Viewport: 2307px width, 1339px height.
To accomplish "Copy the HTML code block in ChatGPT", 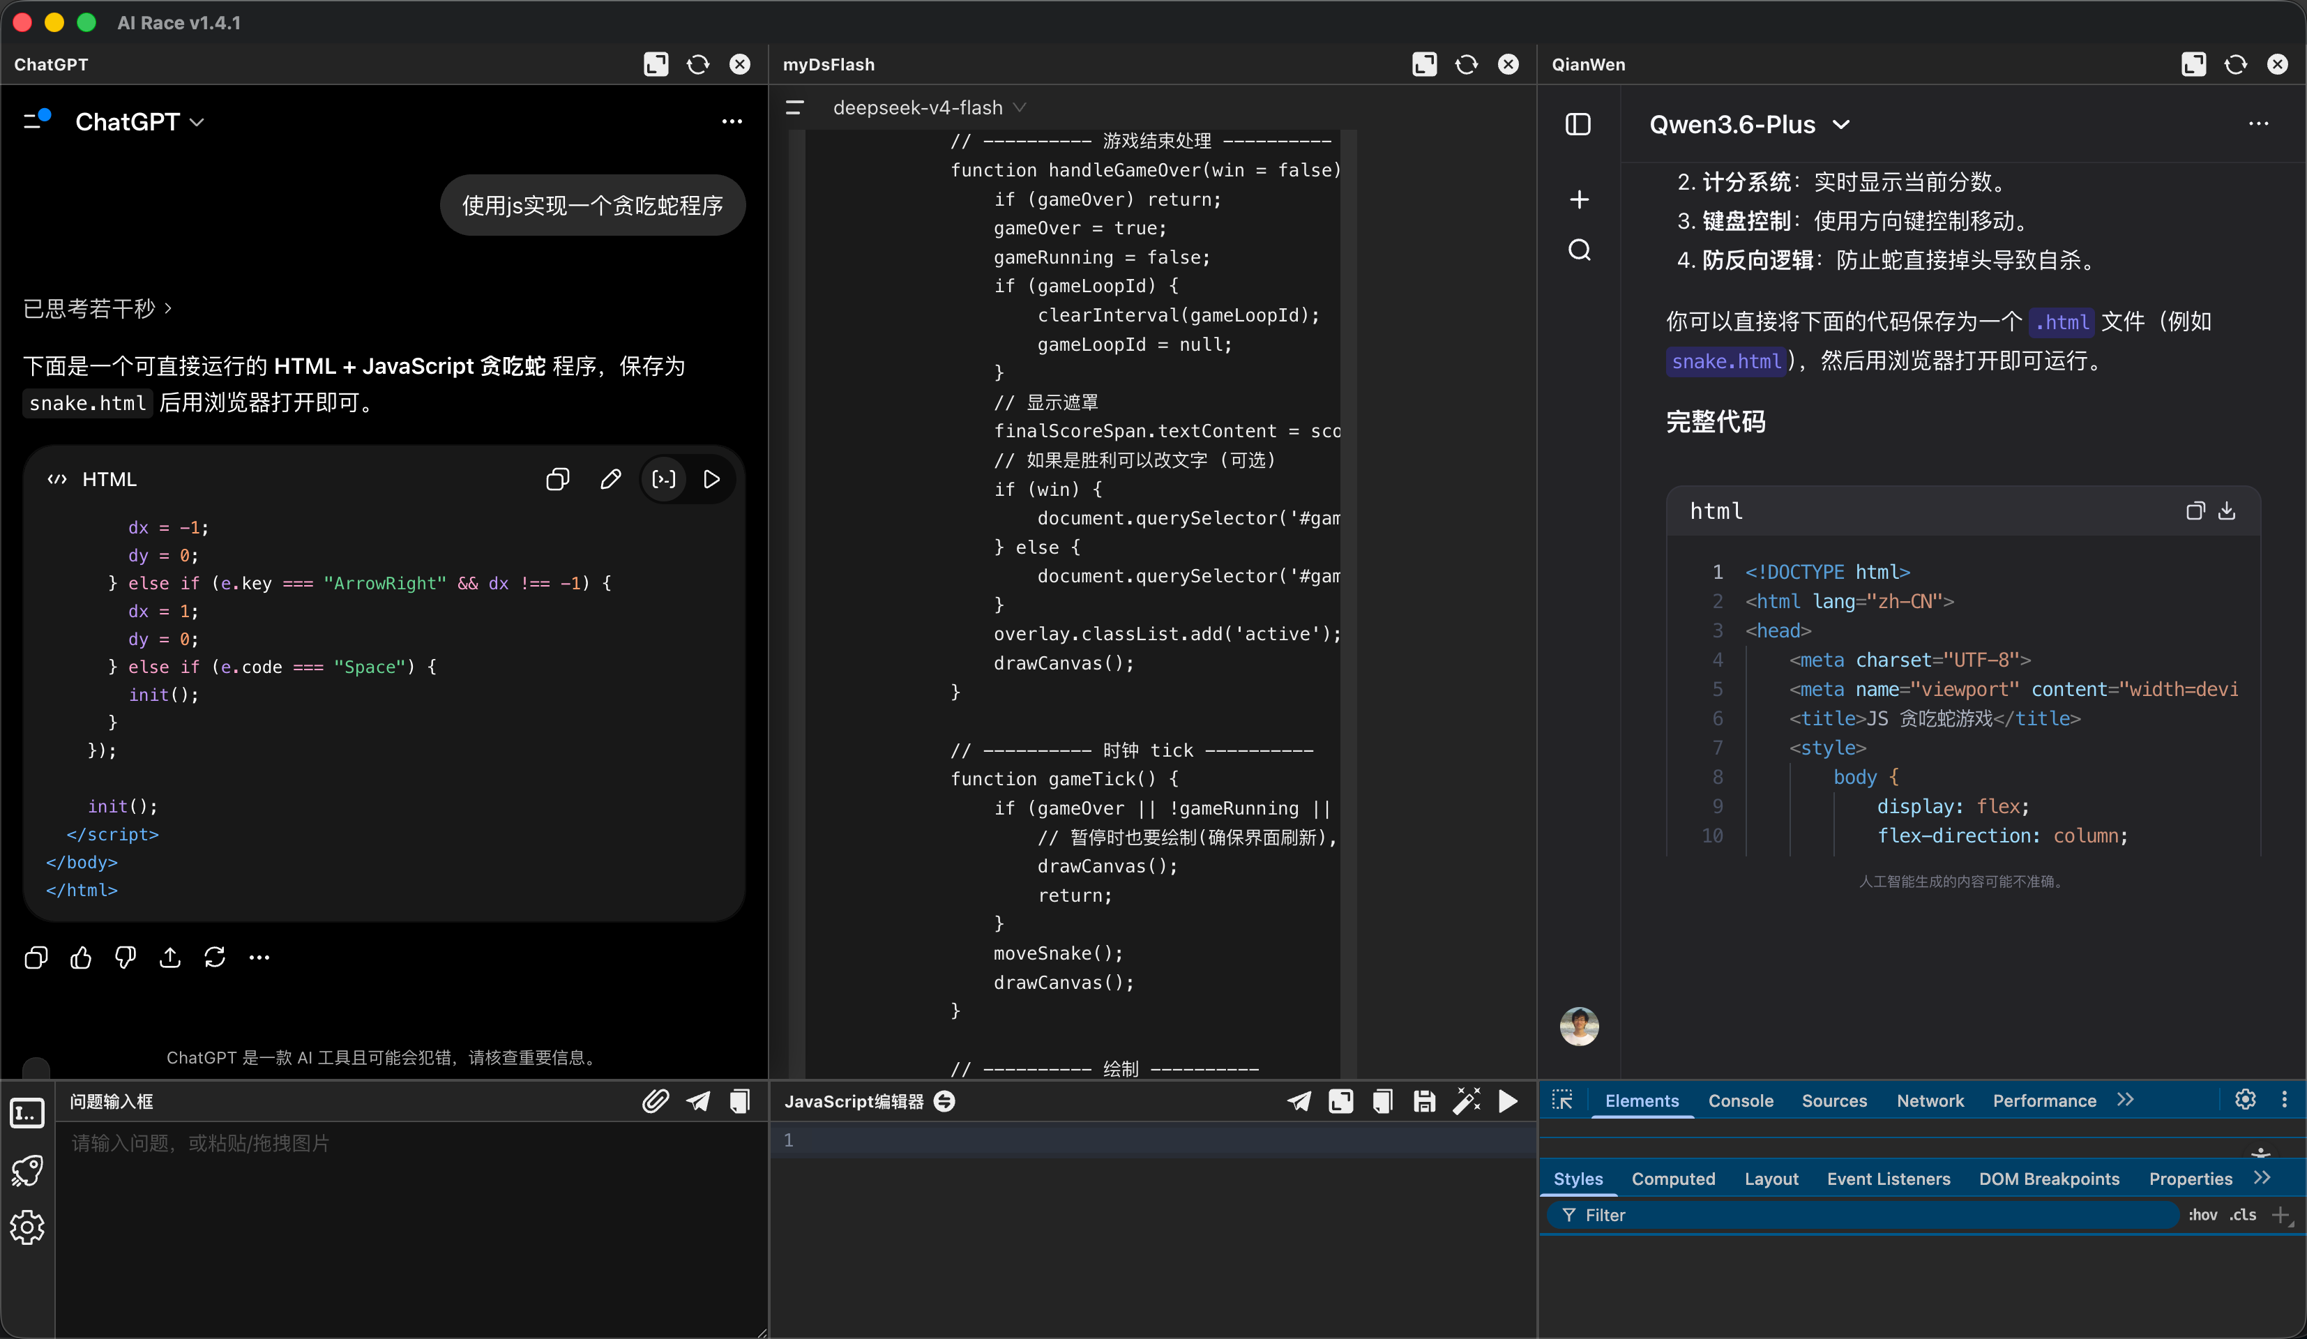I will click(557, 478).
